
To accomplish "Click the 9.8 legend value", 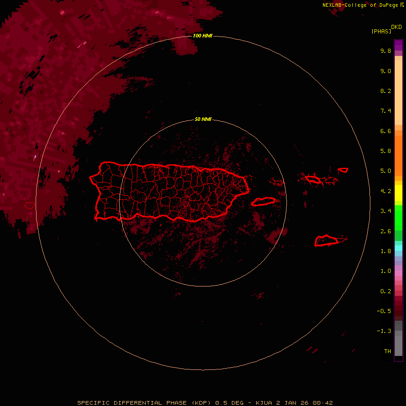I will 386,51.
